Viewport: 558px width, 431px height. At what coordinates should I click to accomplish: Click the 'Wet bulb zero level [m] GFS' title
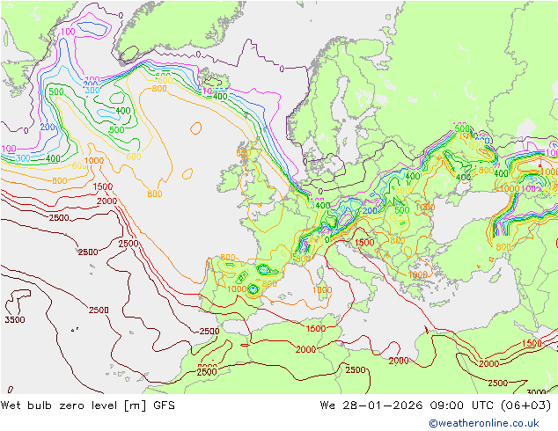point(87,405)
